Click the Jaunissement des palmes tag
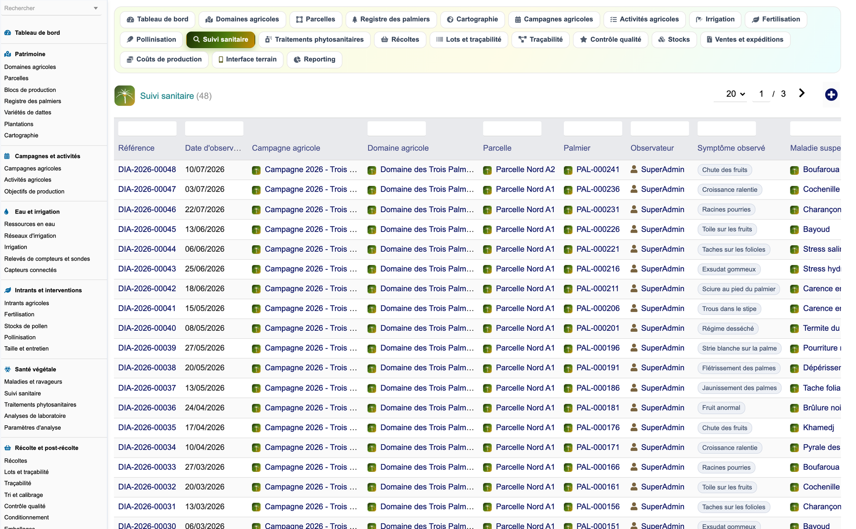This screenshot has height=529, width=856. (739, 388)
